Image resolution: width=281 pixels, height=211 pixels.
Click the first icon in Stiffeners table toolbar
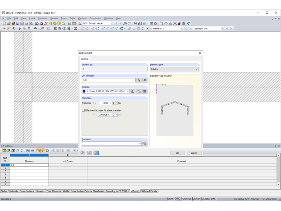4,151
